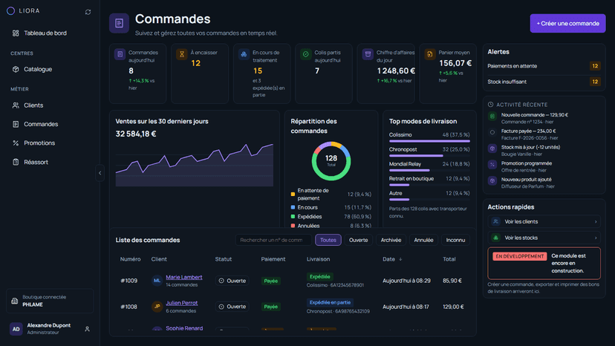Click the Colis partis aujourd'hui check icon
Screen dimensions: 615x346
pyautogui.click(x=306, y=54)
